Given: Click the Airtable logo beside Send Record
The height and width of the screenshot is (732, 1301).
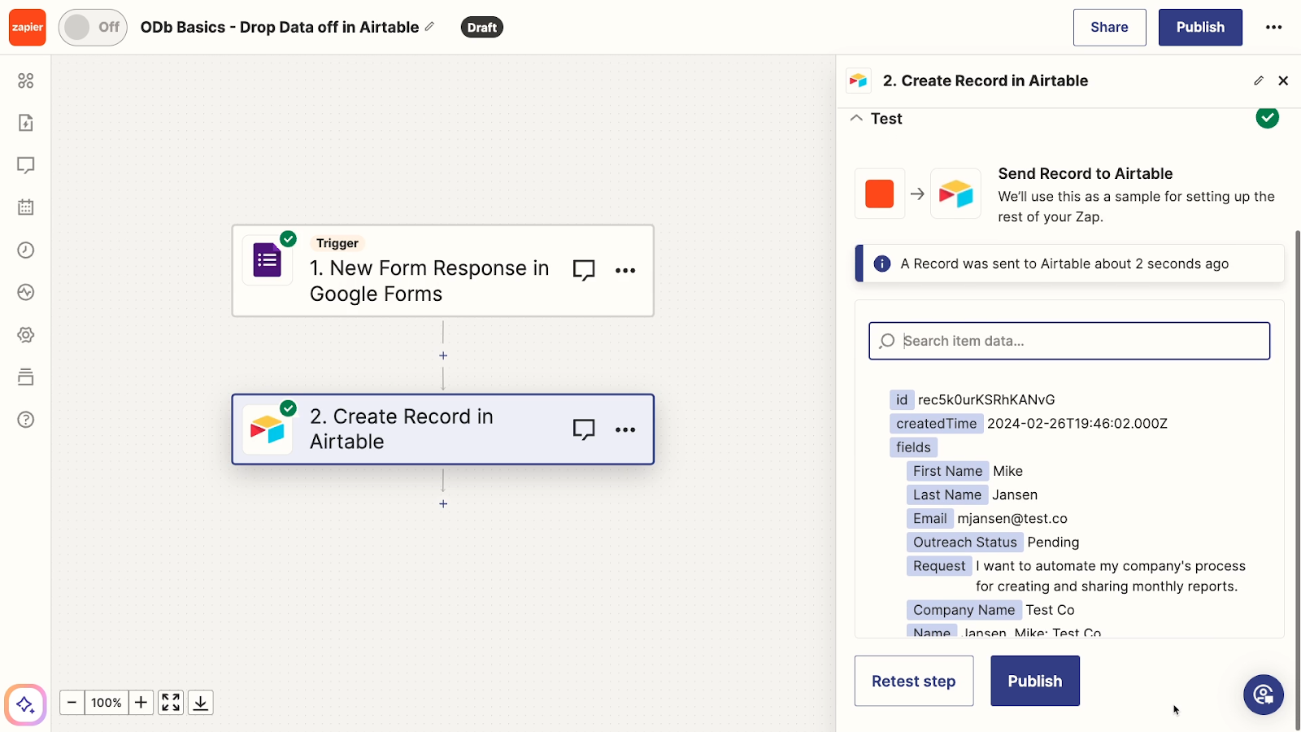Looking at the screenshot, I should [955, 194].
